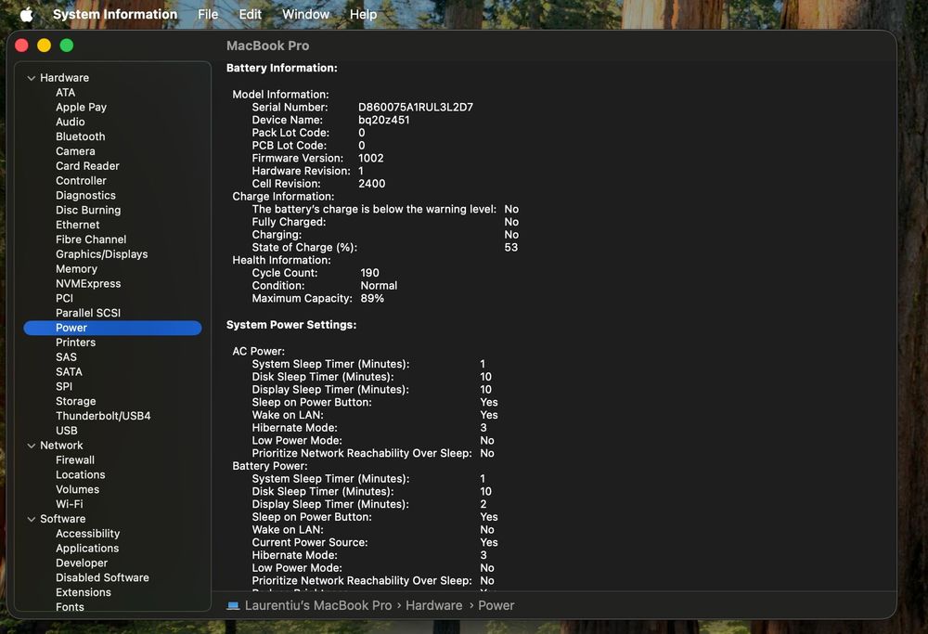Select Printers in the sidebar

pyautogui.click(x=76, y=343)
